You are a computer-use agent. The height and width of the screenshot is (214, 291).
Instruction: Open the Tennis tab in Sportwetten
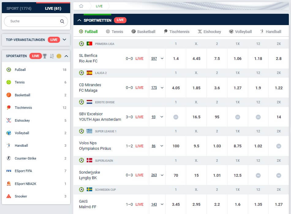[x=115, y=31]
